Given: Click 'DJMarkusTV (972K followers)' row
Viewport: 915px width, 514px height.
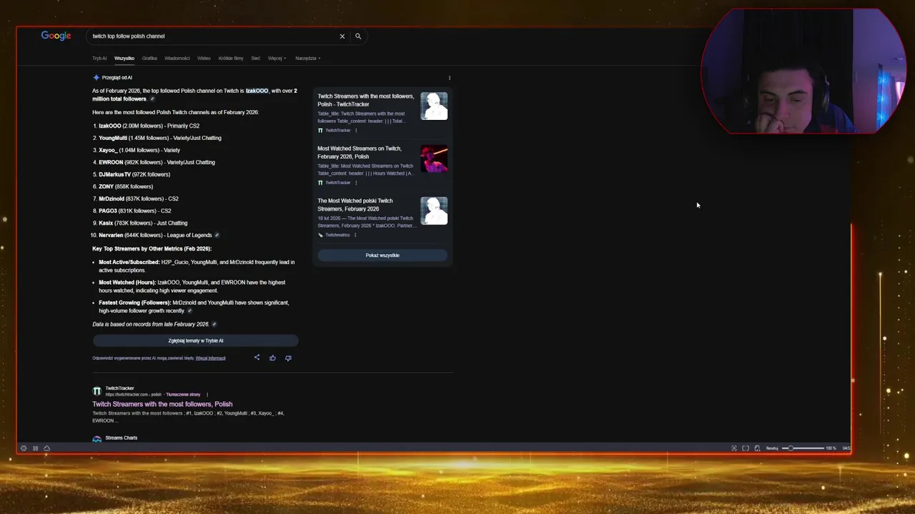Looking at the screenshot, I should (x=134, y=174).
